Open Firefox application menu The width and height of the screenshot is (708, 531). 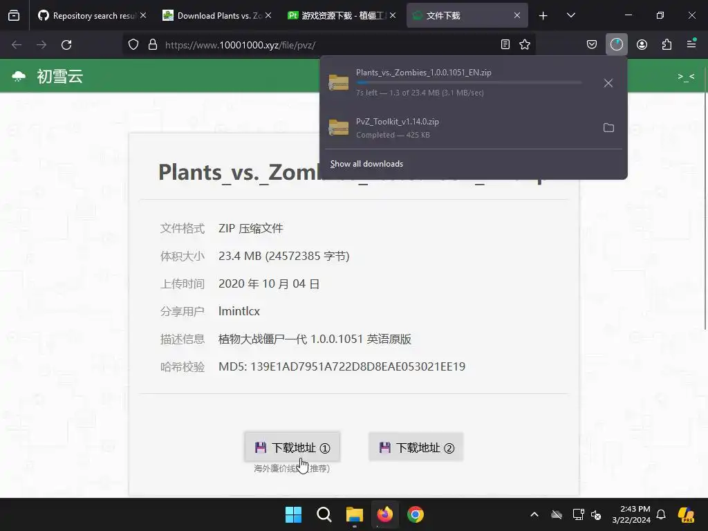691,44
